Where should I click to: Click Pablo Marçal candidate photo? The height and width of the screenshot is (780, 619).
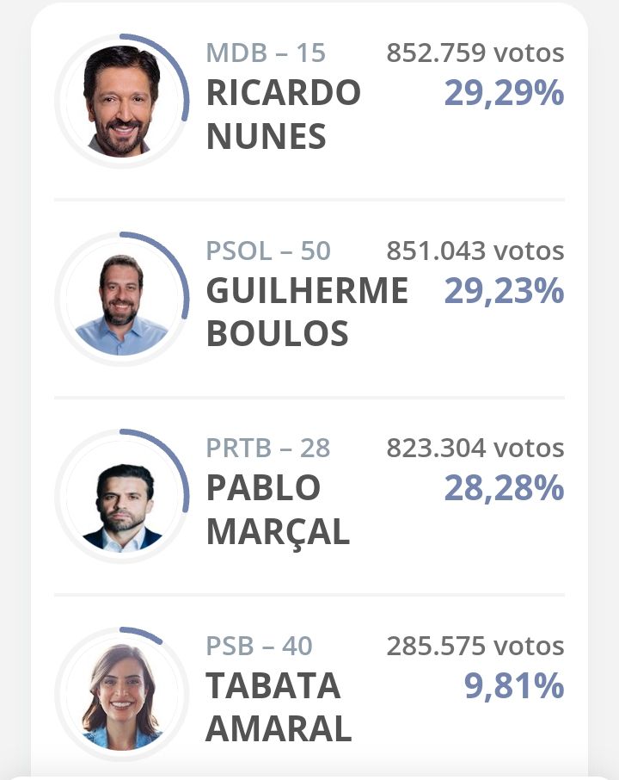[122, 497]
